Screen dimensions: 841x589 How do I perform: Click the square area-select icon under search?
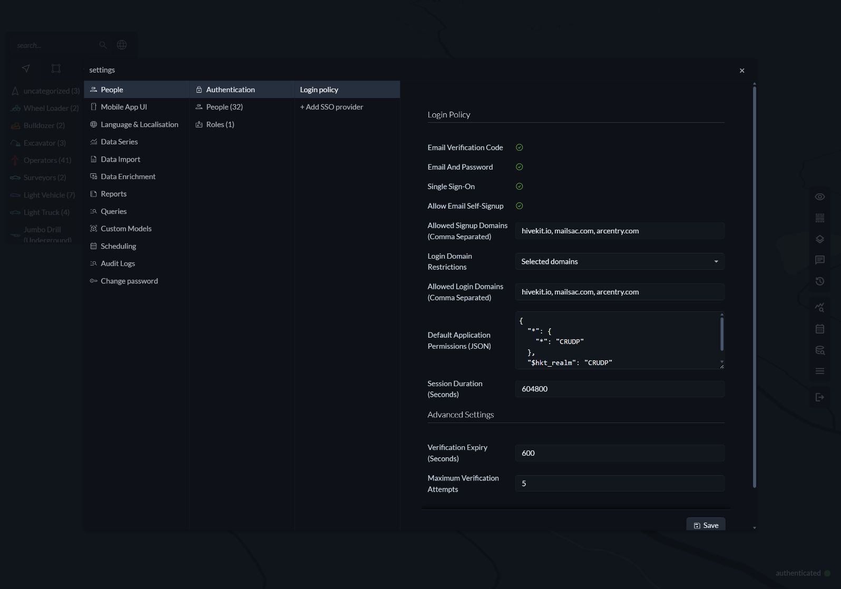click(x=56, y=68)
